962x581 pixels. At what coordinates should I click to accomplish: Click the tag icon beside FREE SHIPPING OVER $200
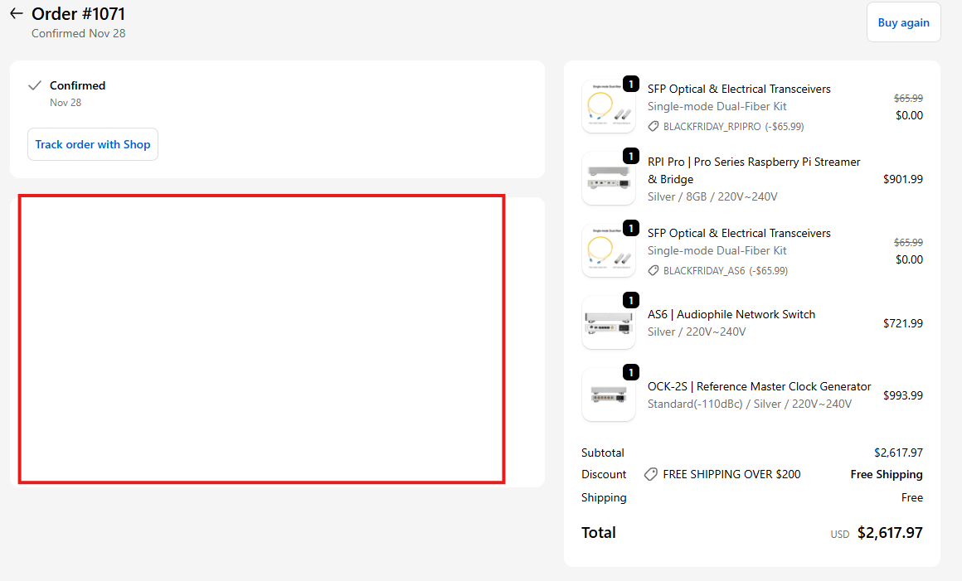651,474
